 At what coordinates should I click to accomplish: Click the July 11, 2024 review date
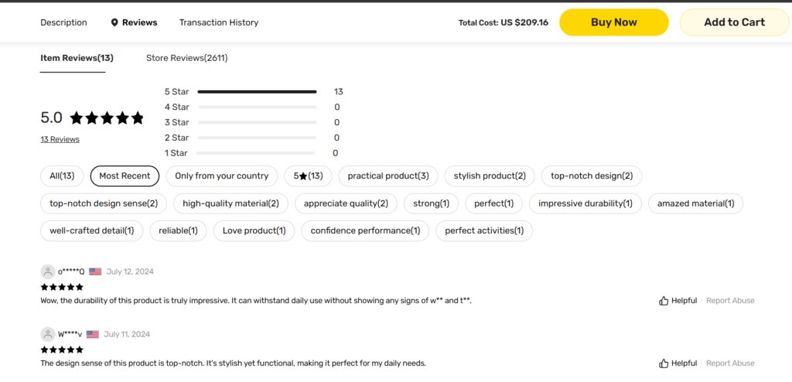(x=127, y=335)
